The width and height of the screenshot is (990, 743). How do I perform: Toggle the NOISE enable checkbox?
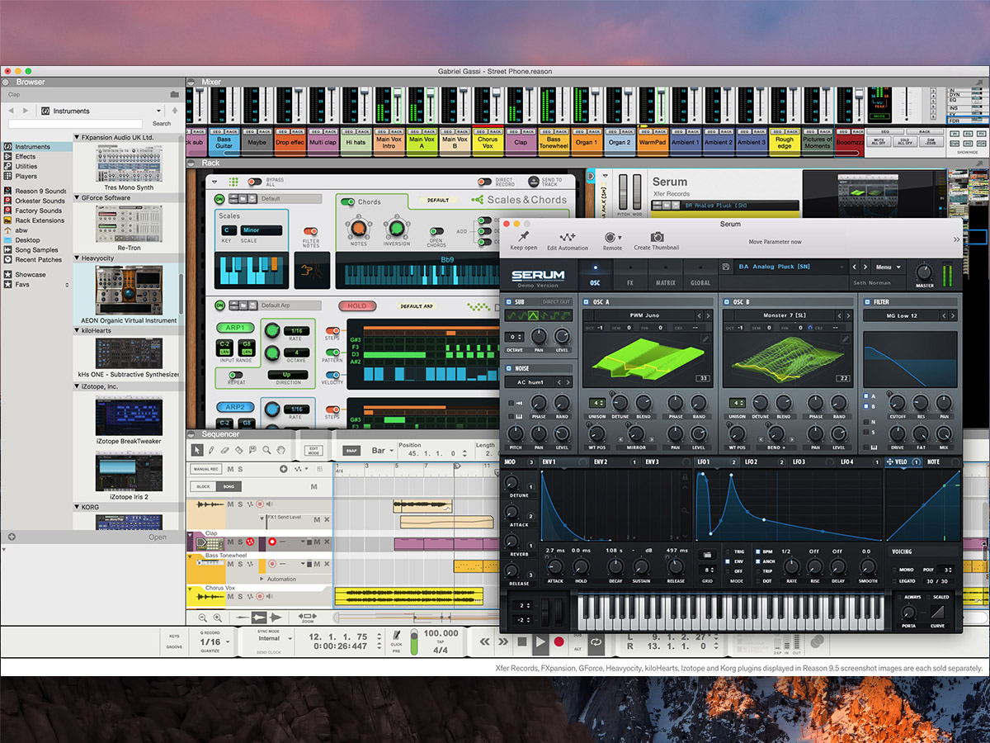click(x=508, y=368)
